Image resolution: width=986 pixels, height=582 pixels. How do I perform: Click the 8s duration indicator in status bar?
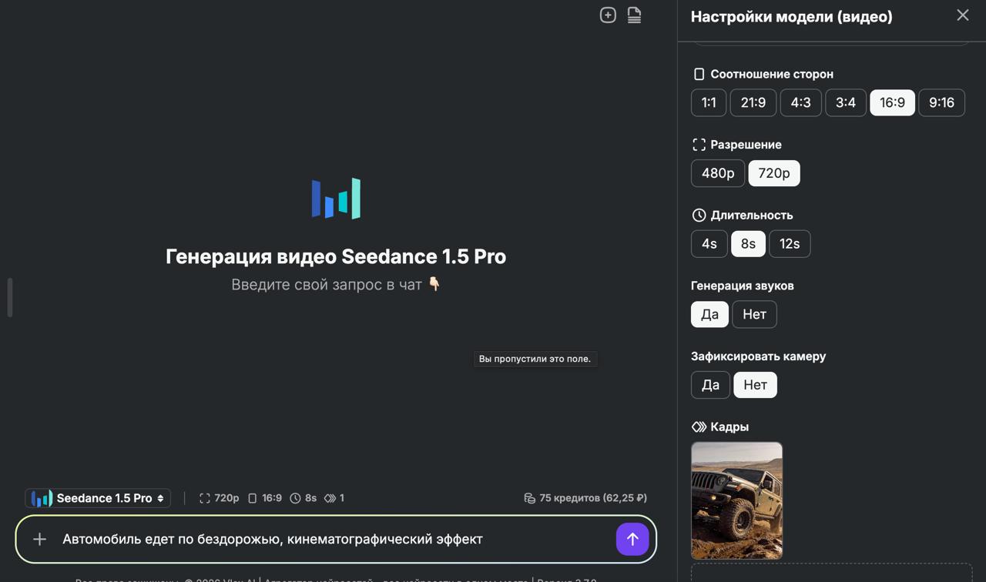[x=304, y=498]
